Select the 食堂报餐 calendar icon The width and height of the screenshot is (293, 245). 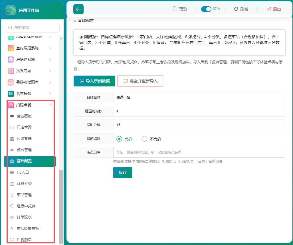pos(11,94)
